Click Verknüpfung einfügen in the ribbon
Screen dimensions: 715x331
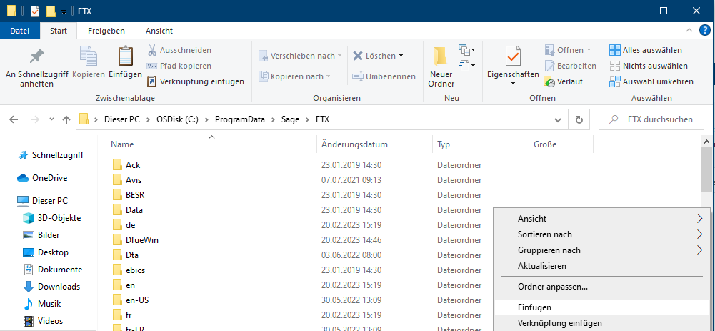click(195, 81)
